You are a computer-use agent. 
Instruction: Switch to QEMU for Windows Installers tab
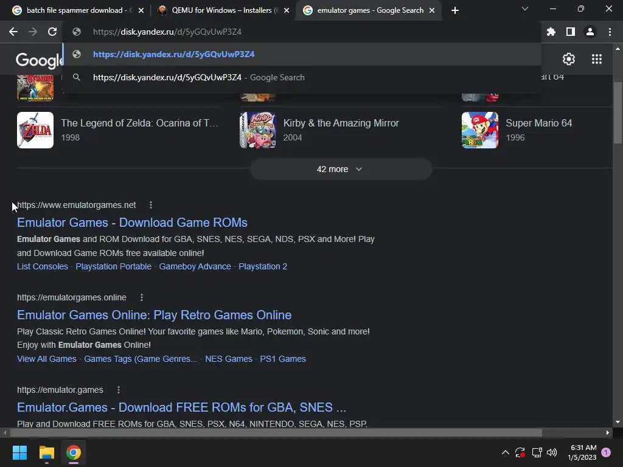(x=223, y=10)
